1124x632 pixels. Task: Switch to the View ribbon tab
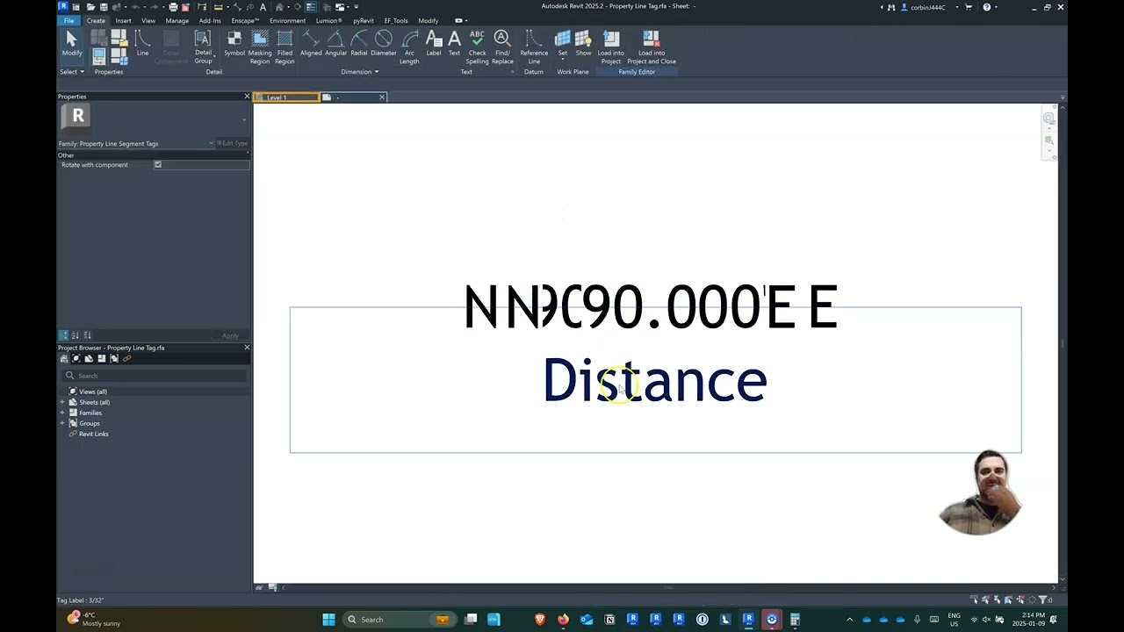click(148, 20)
